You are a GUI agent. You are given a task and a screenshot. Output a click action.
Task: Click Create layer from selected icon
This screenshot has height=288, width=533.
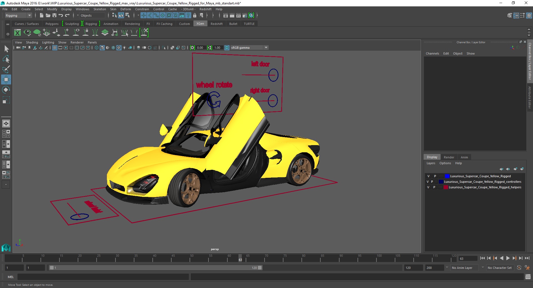[x=522, y=169]
